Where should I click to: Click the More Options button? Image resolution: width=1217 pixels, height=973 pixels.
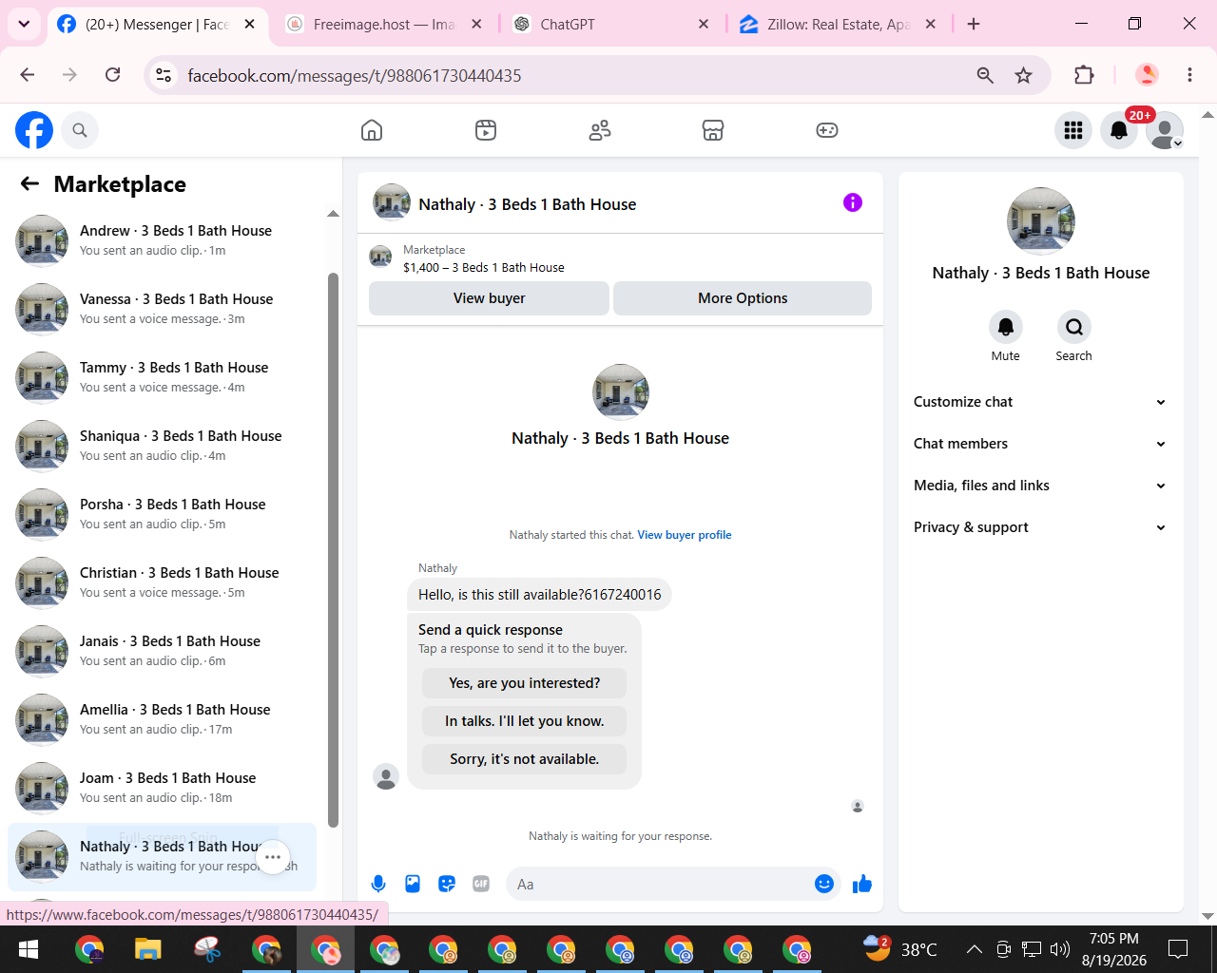click(x=743, y=298)
